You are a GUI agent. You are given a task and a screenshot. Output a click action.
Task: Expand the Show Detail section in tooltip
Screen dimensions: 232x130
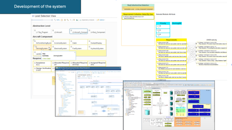(x=46, y=58)
